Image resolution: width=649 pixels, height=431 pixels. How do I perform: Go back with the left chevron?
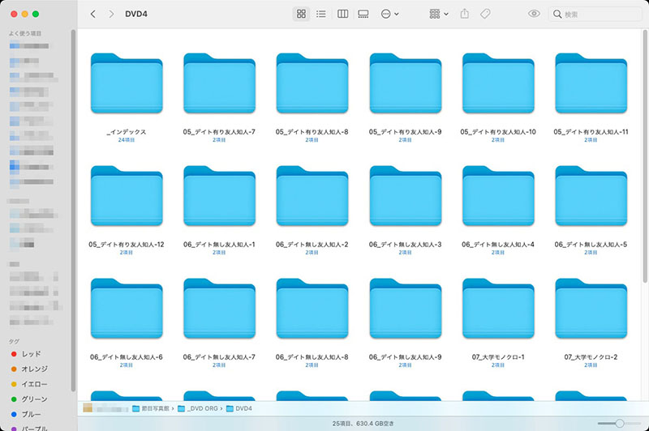(x=93, y=14)
